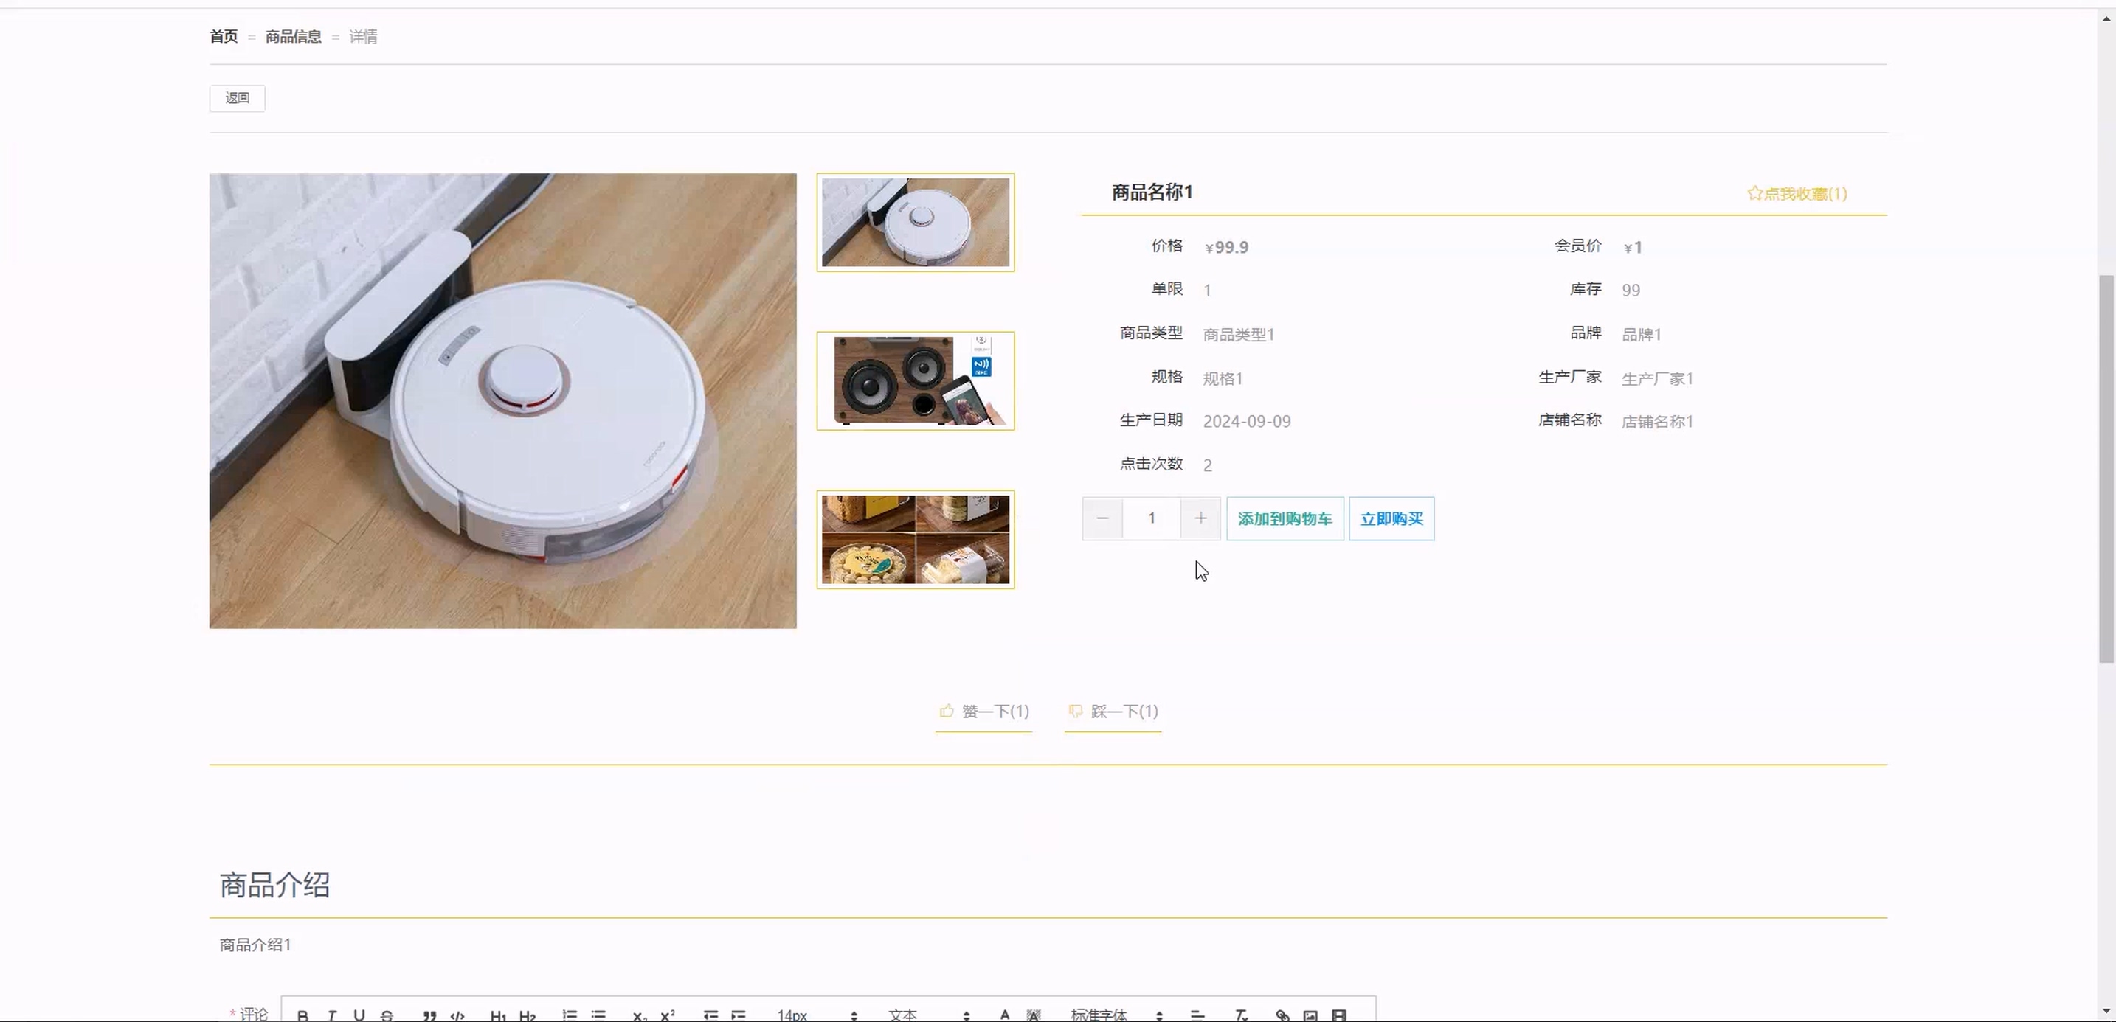The width and height of the screenshot is (2116, 1022).
Task: Toggle italic formatting in comment editor
Action: (x=331, y=1015)
